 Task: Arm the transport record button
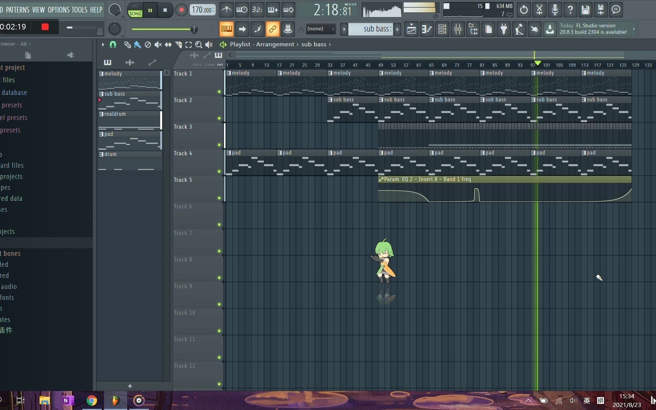click(181, 10)
